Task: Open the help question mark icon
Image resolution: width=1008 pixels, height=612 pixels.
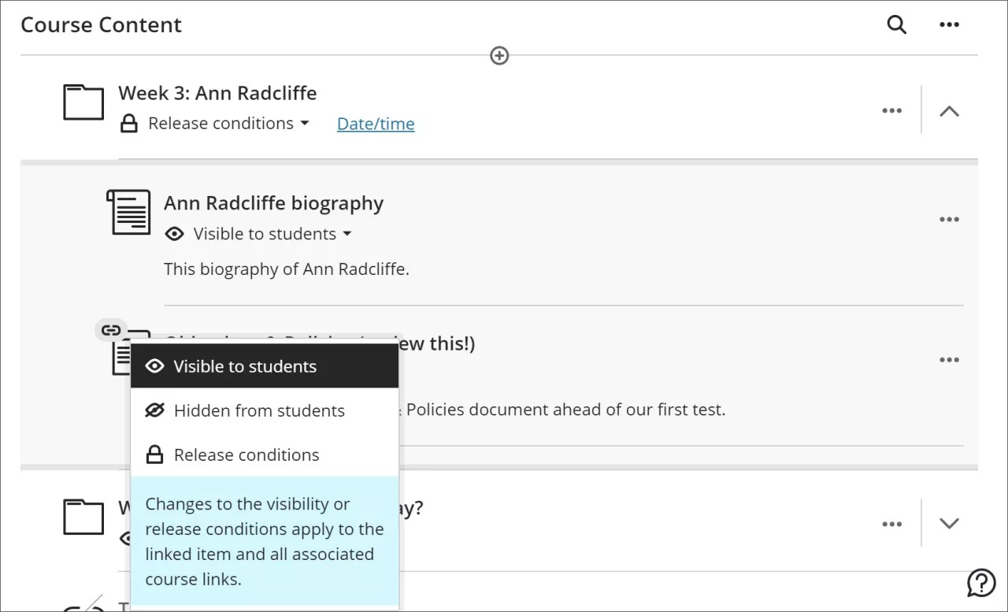Action: point(980,583)
